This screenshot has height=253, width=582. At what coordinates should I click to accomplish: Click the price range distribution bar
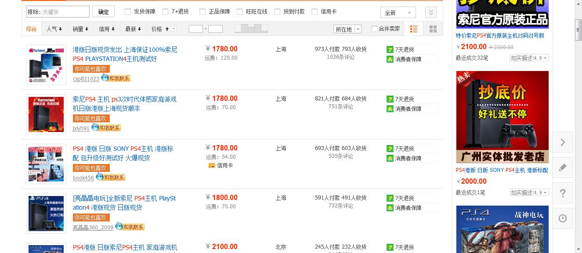click(x=251, y=29)
